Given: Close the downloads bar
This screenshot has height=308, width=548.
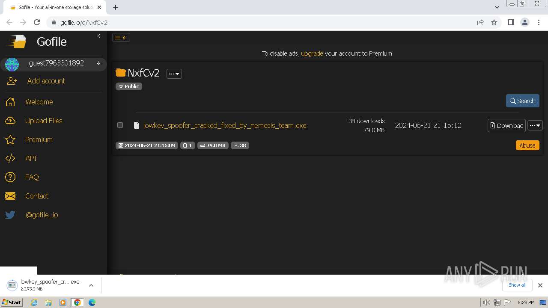Looking at the screenshot, I should pos(540,285).
